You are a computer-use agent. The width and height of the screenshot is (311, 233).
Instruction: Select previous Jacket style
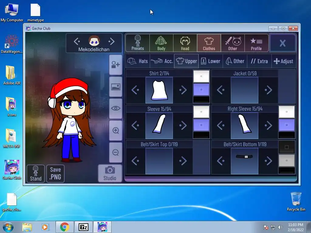tap(221, 90)
